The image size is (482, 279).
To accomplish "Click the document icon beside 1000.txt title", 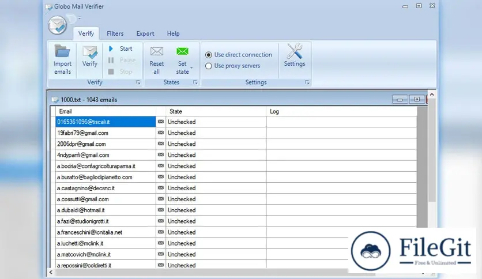I will click(55, 100).
